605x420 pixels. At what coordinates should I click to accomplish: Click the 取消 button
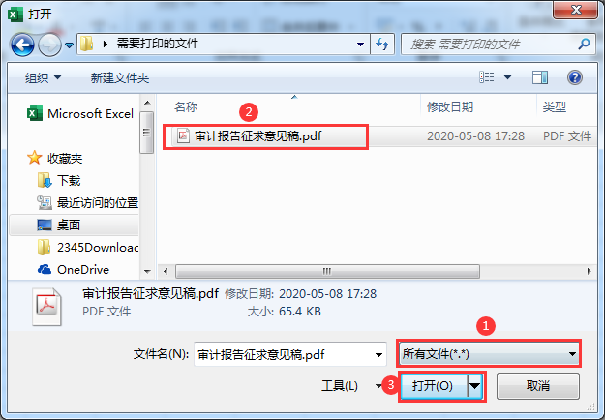click(538, 386)
